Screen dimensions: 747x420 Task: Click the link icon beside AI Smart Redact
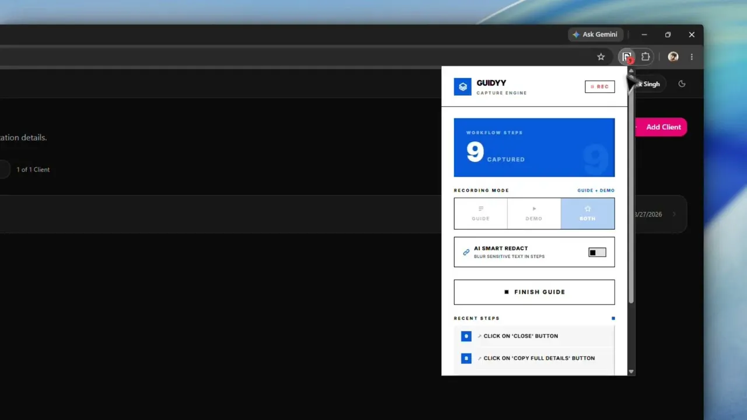(466, 253)
